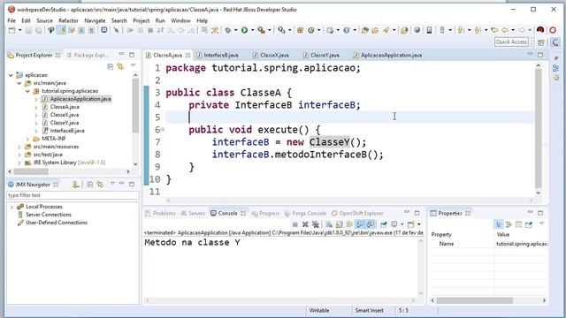Click the Open Type toolbar icon

[x=364, y=30]
